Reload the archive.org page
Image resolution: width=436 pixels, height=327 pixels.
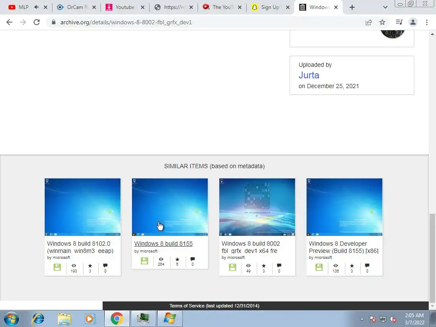click(x=37, y=22)
